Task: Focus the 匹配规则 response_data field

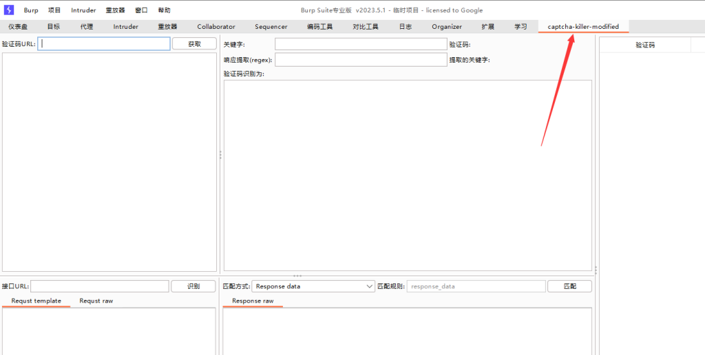Action: click(x=476, y=286)
